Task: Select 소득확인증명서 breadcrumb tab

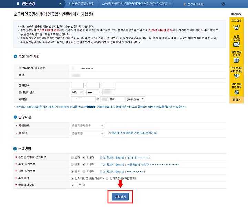Action: (134, 4)
